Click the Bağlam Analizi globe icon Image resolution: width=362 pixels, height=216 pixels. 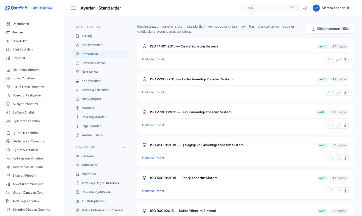(8, 113)
